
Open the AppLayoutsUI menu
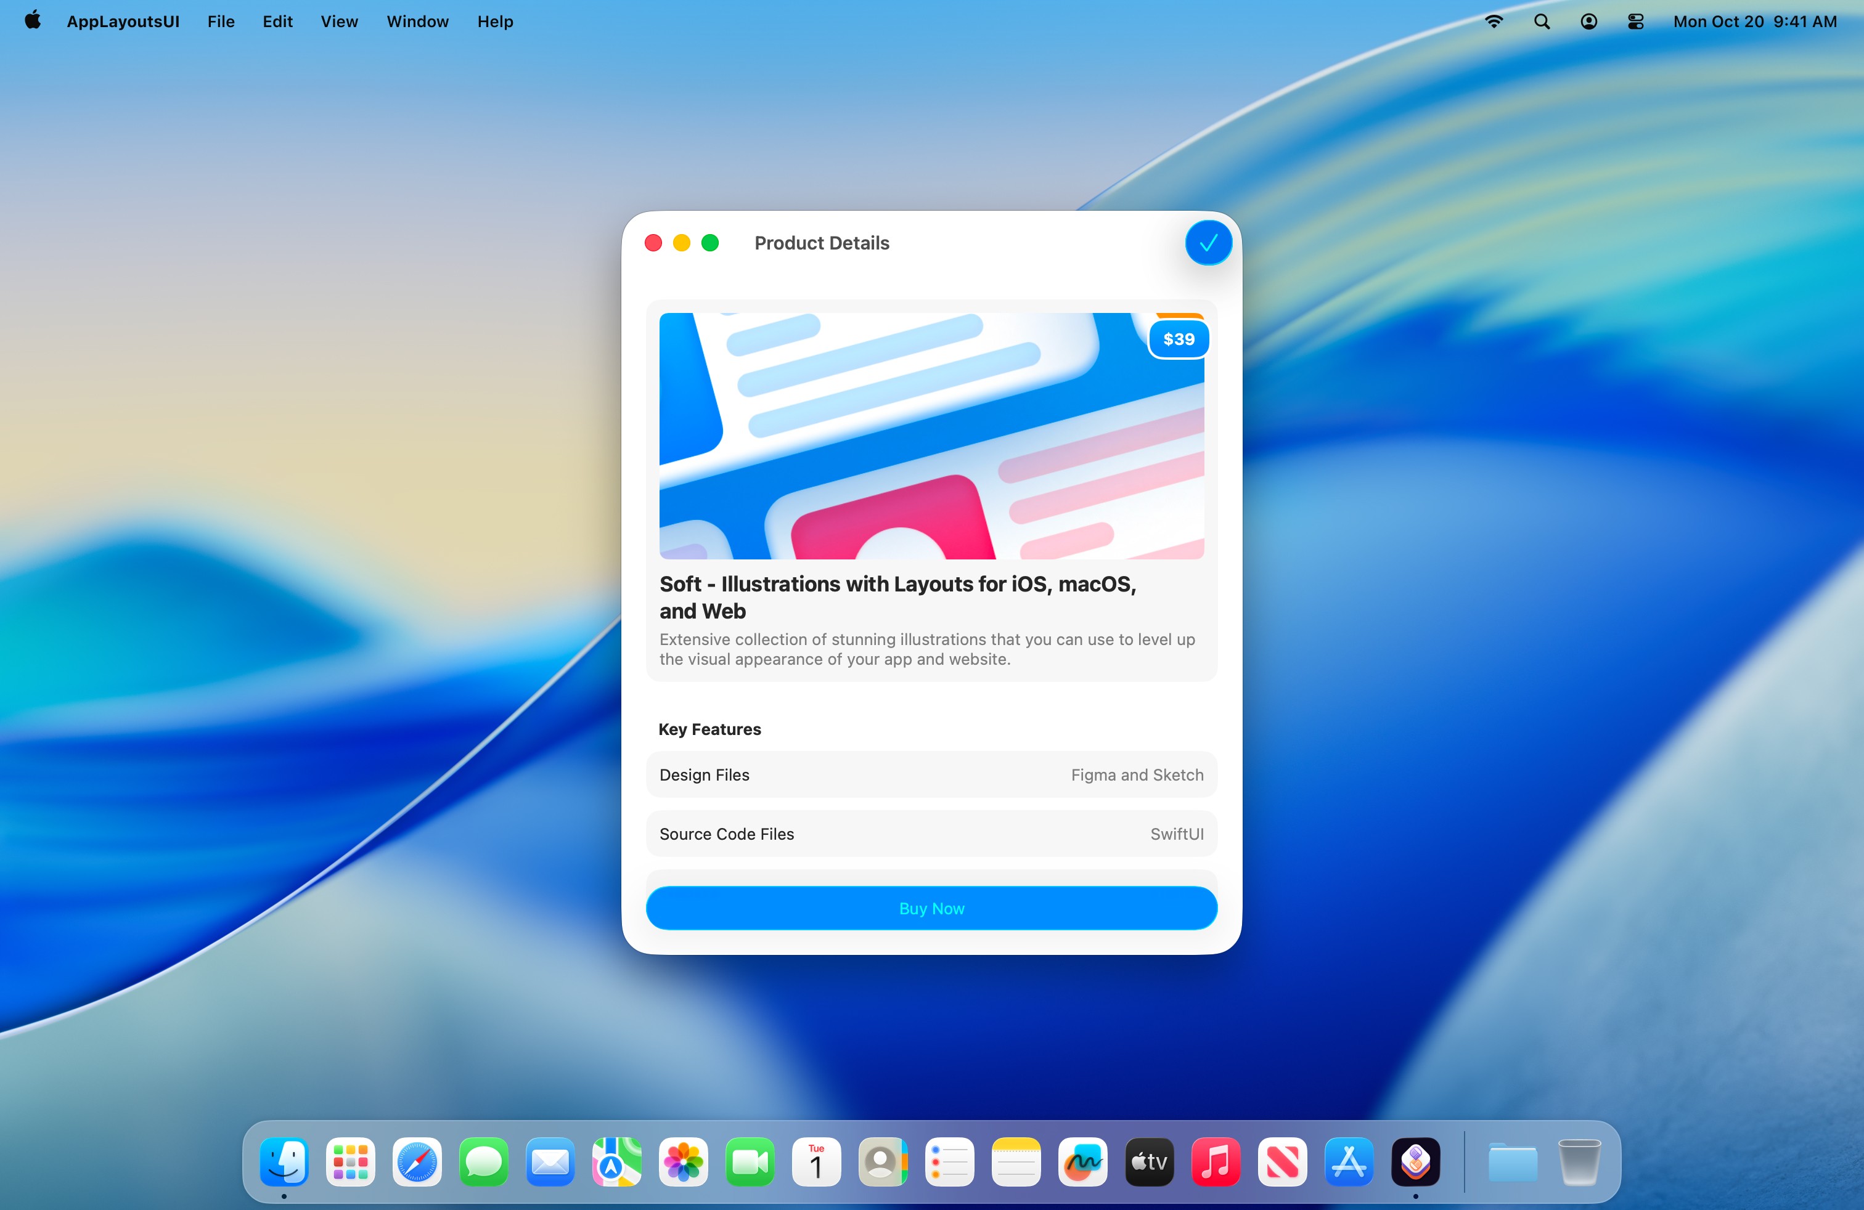click(x=123, y=21)
